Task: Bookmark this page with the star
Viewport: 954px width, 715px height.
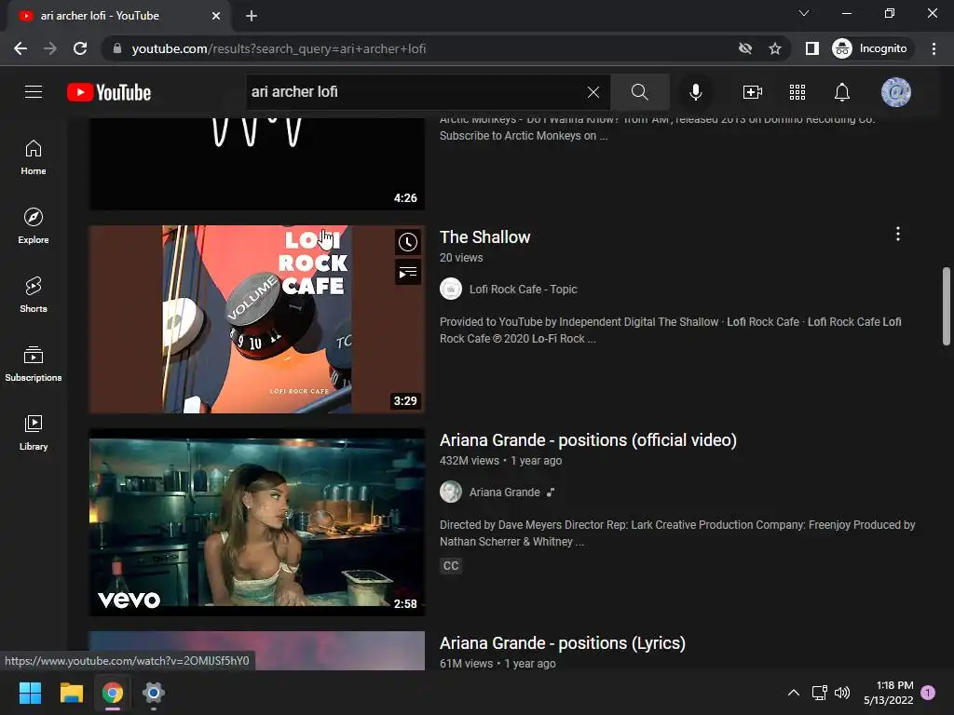Action: [774, 48]
